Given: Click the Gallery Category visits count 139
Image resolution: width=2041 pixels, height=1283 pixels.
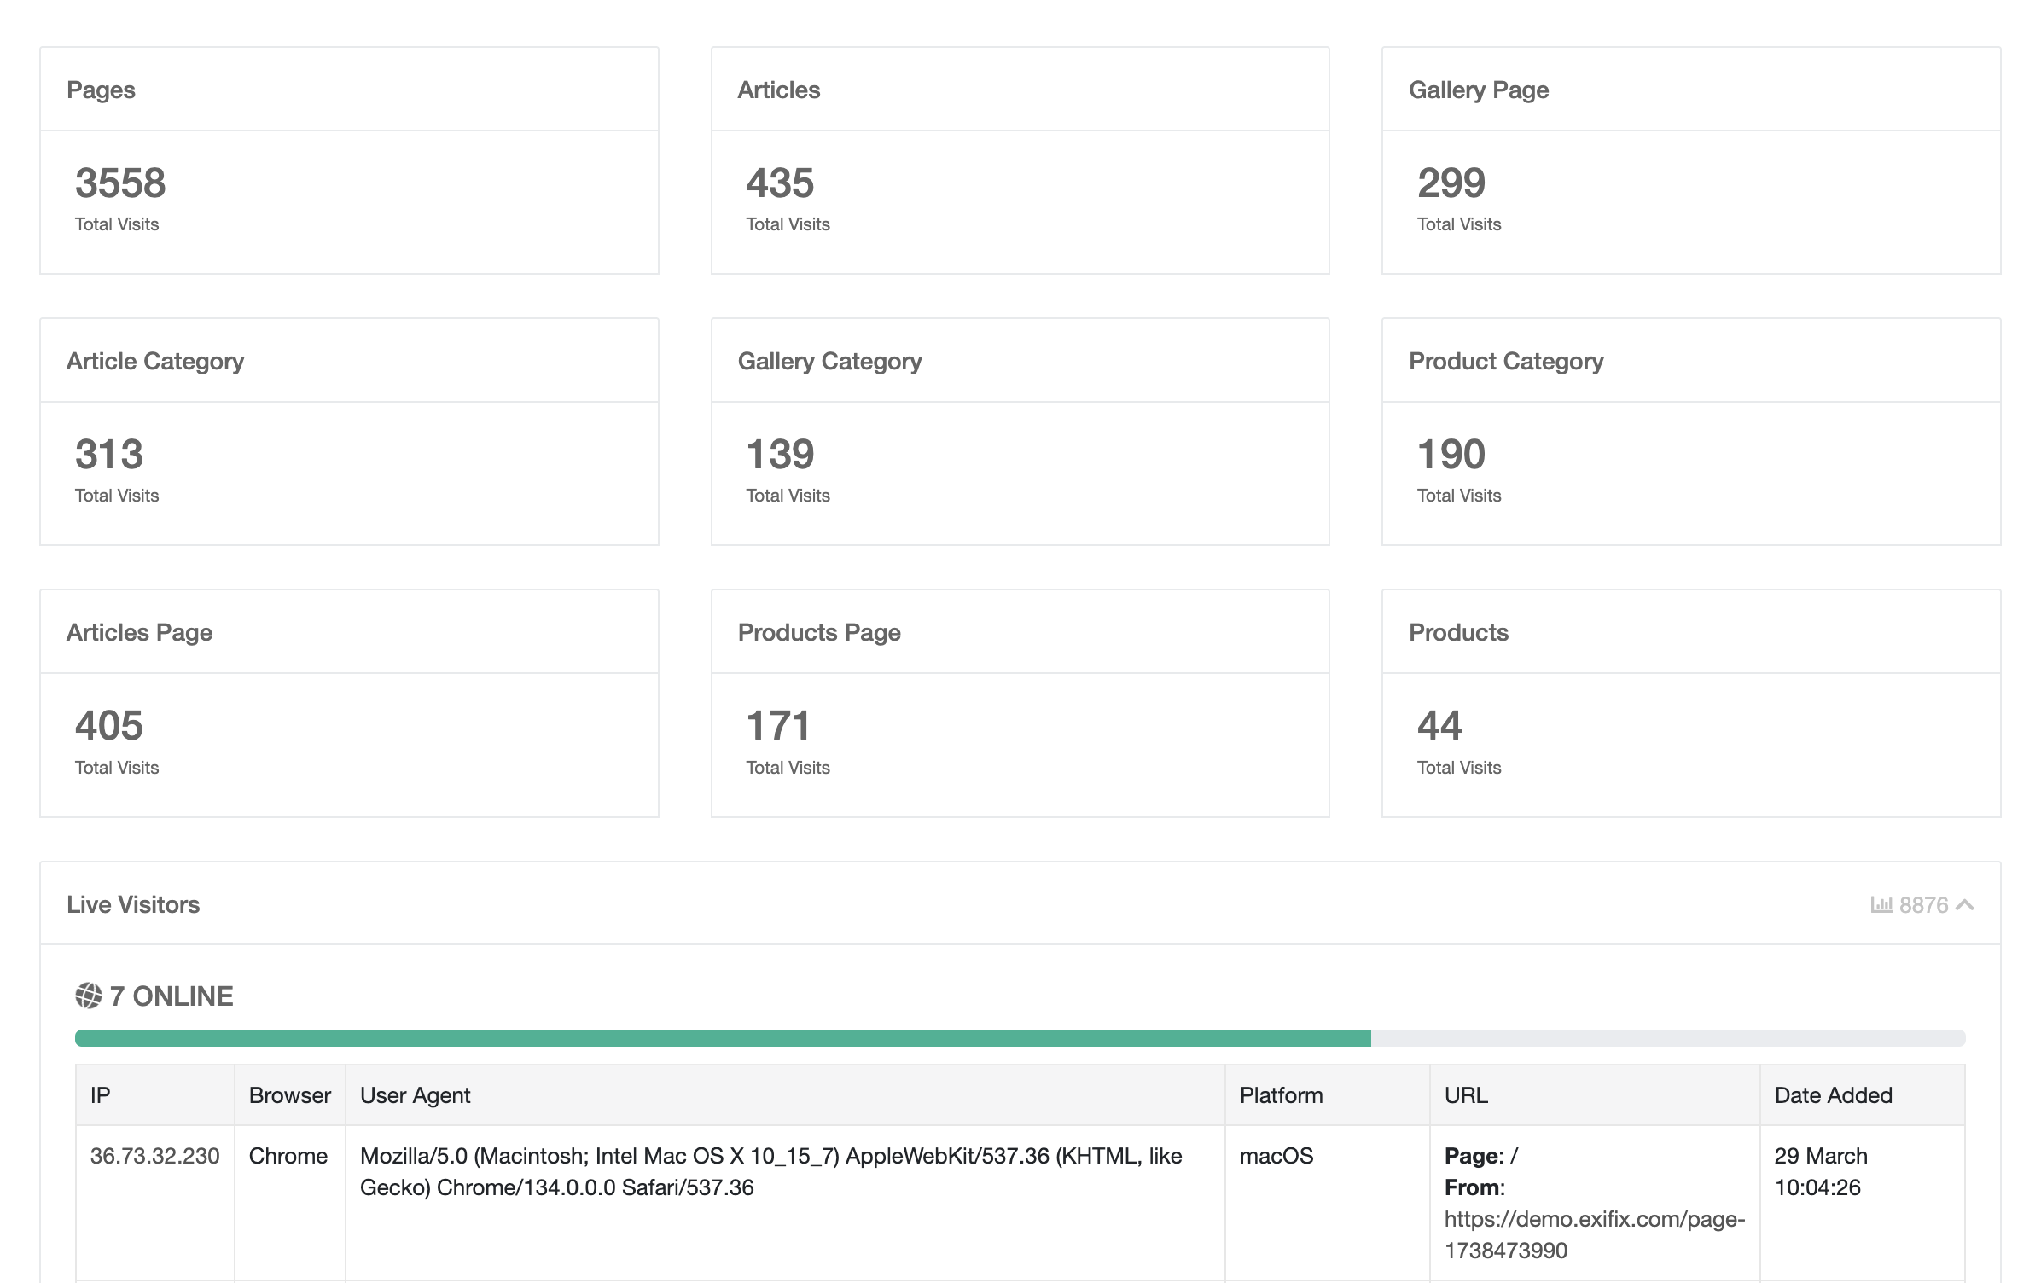Looking at the screenshot, I should click(780, 454).
